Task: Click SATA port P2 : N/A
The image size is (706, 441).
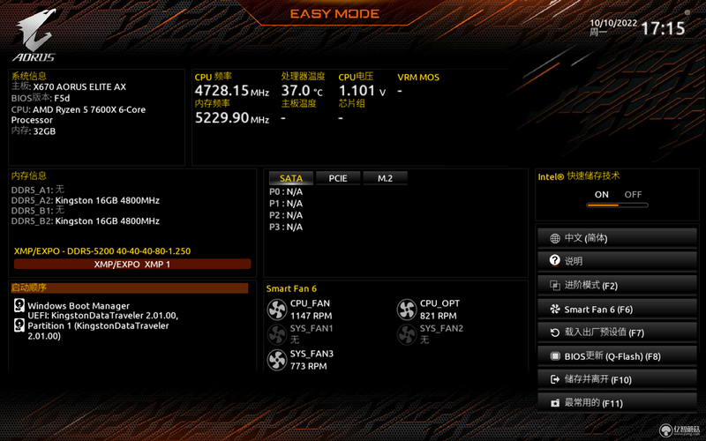Action: coord(286,215)
